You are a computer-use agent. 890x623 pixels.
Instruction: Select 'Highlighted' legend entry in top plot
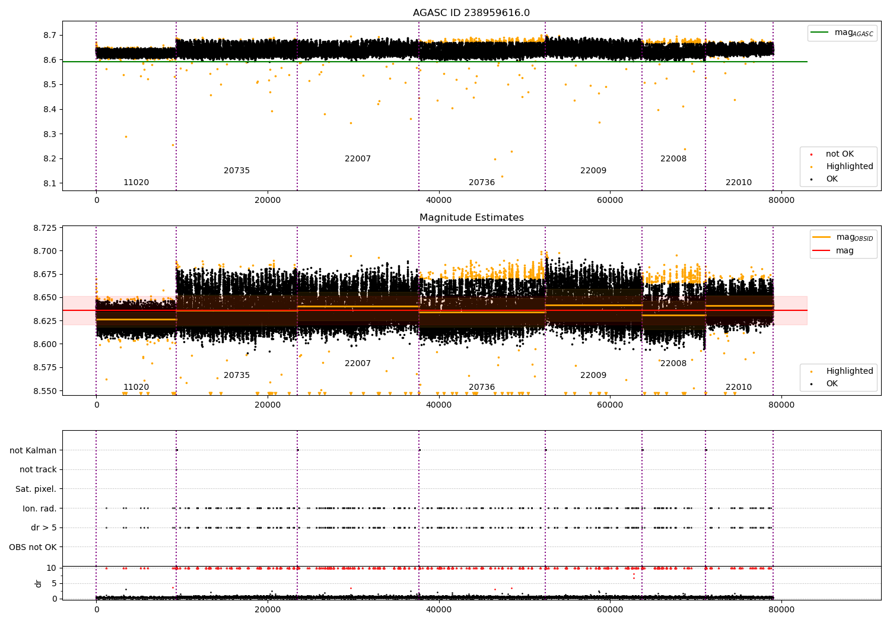point(850,167)
